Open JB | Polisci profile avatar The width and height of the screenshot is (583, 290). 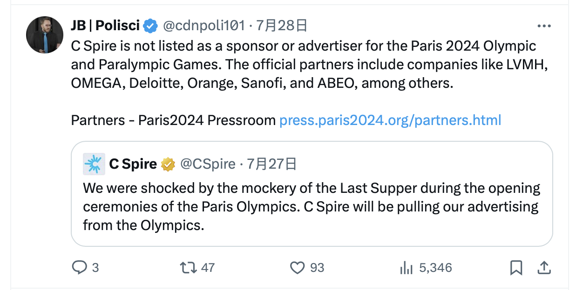pos(45,35)
